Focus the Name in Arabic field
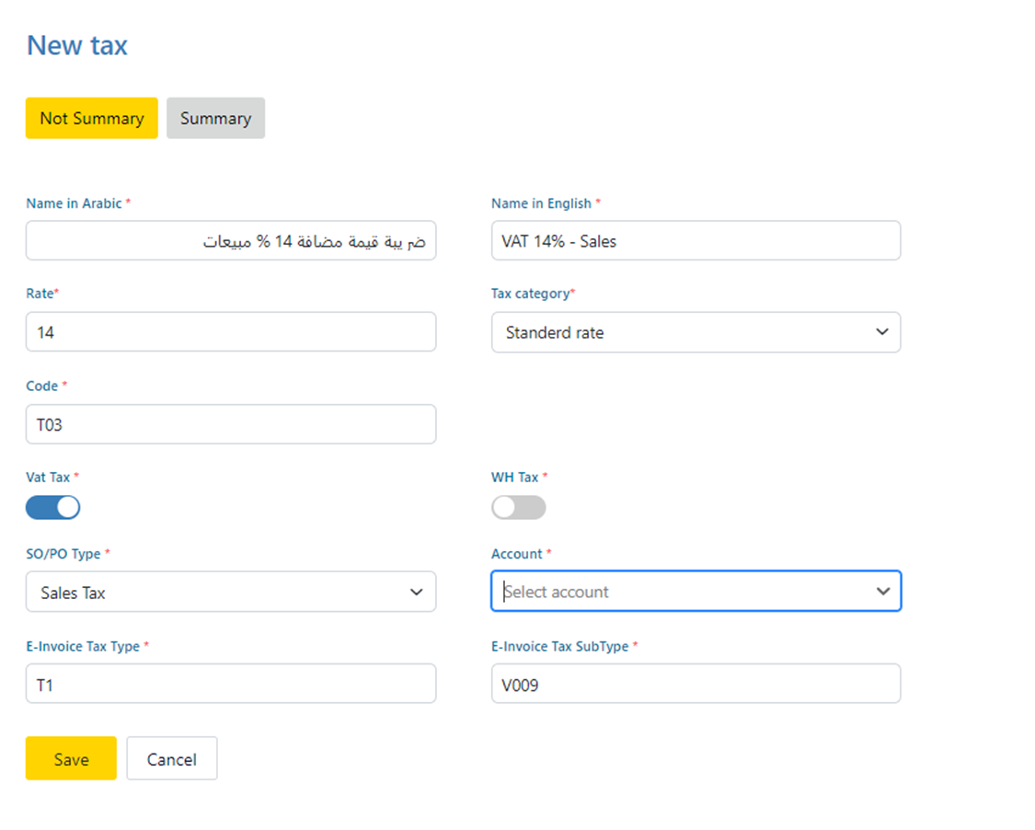 [230, 241]
